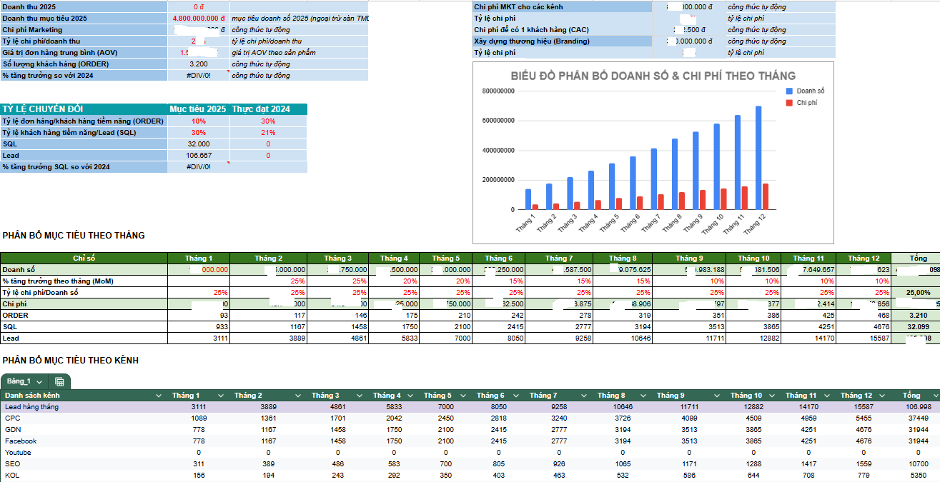Select the 21% actual SQL rate cell
The width and height of the screenshot is (940, 482).
(268, 132)
